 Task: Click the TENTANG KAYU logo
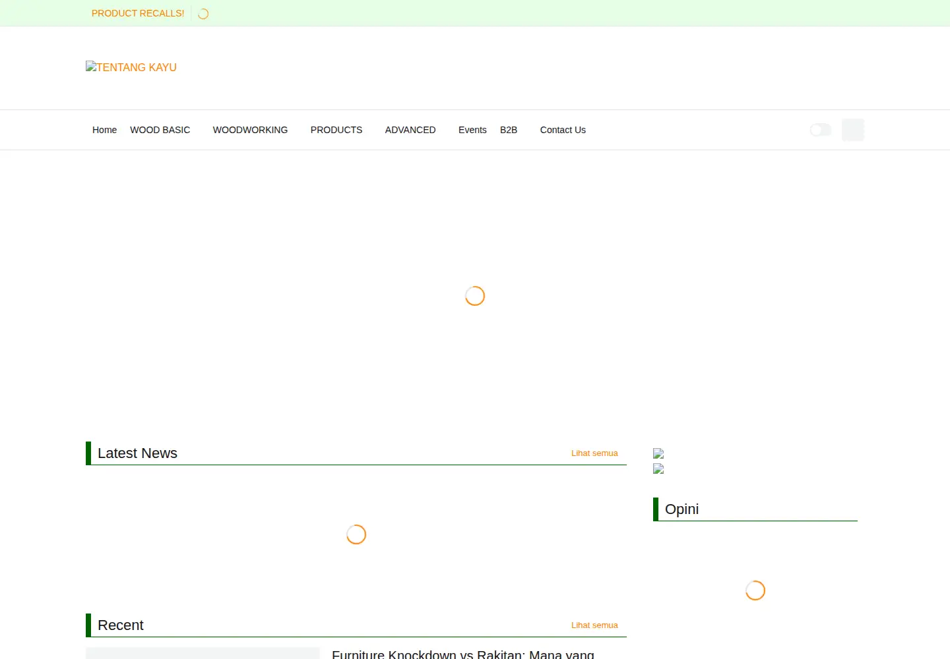click(x=131, y=67)
